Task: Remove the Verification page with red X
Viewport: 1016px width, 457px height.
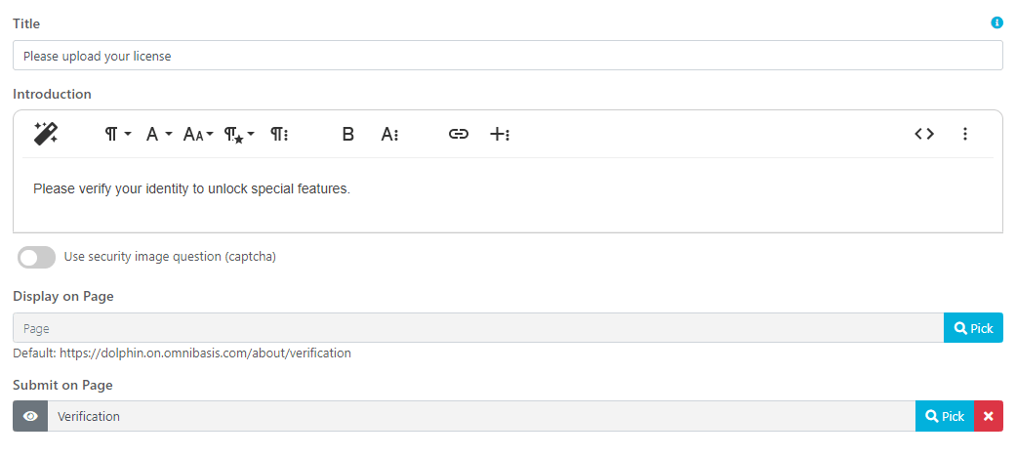Action: (x=988, y=416)
